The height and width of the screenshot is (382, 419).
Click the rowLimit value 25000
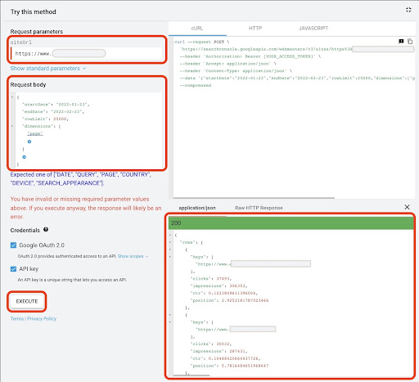61,119
